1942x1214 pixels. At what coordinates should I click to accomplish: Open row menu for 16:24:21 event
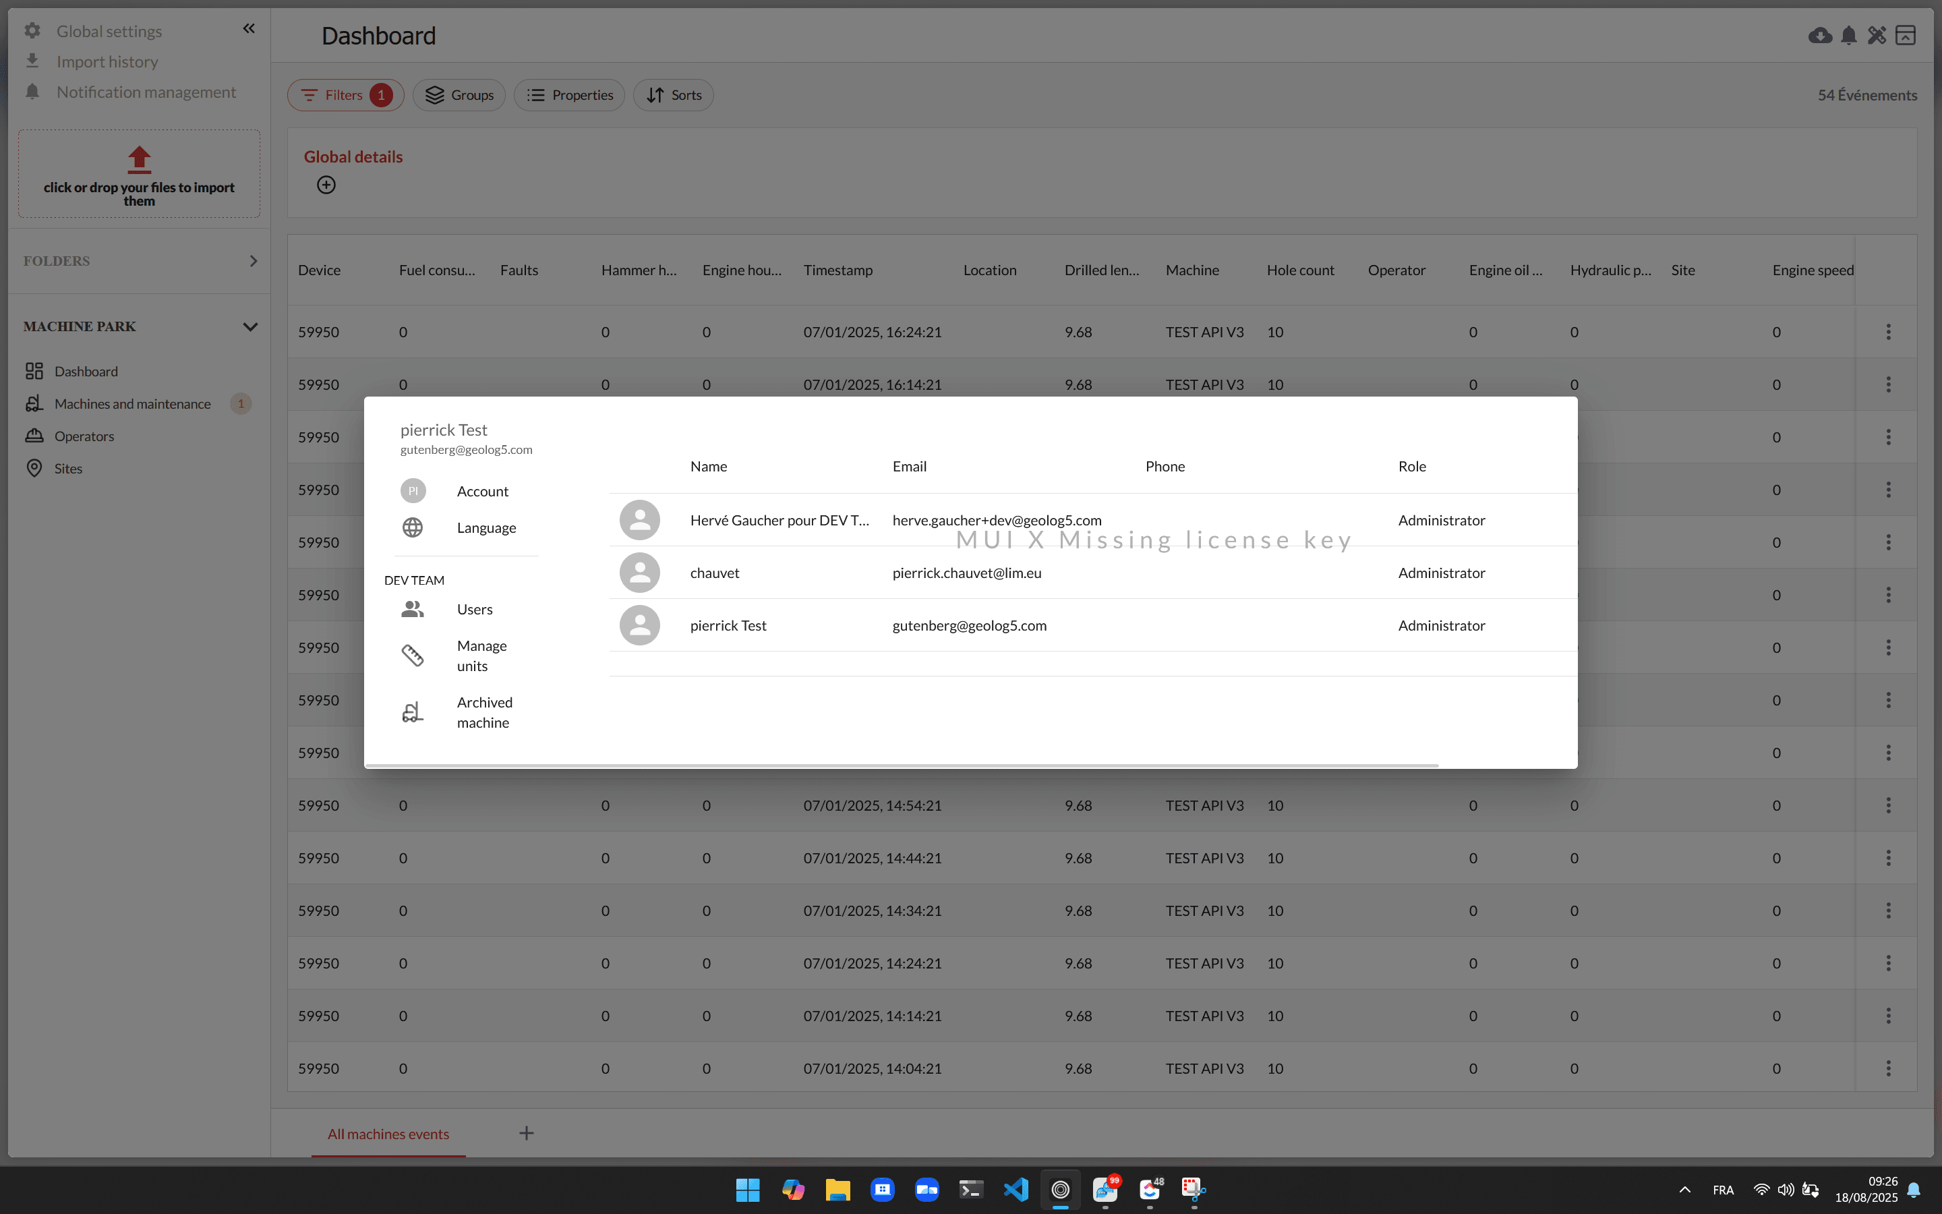click(1888, 332)
